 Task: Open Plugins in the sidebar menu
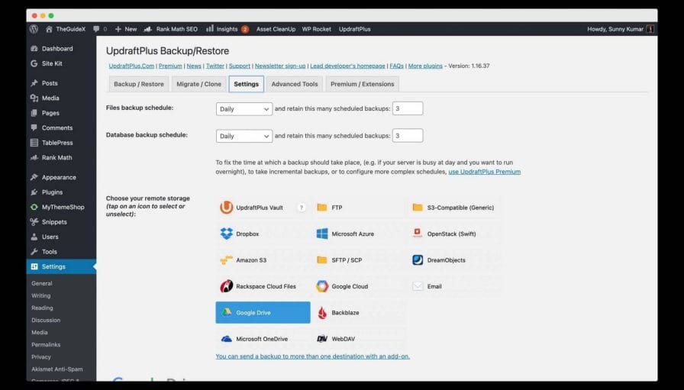click(52, 192)
